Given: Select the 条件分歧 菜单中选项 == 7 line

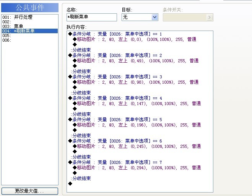Looking at the screenshot, I should coord(115,162).
